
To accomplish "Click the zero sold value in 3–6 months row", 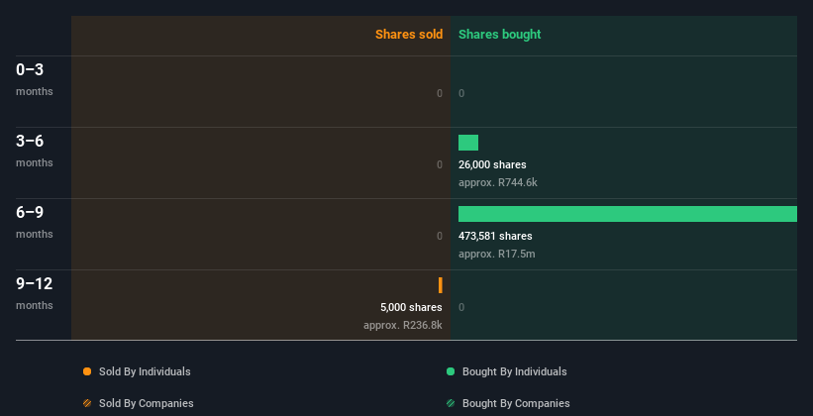I will pos(440,164).
